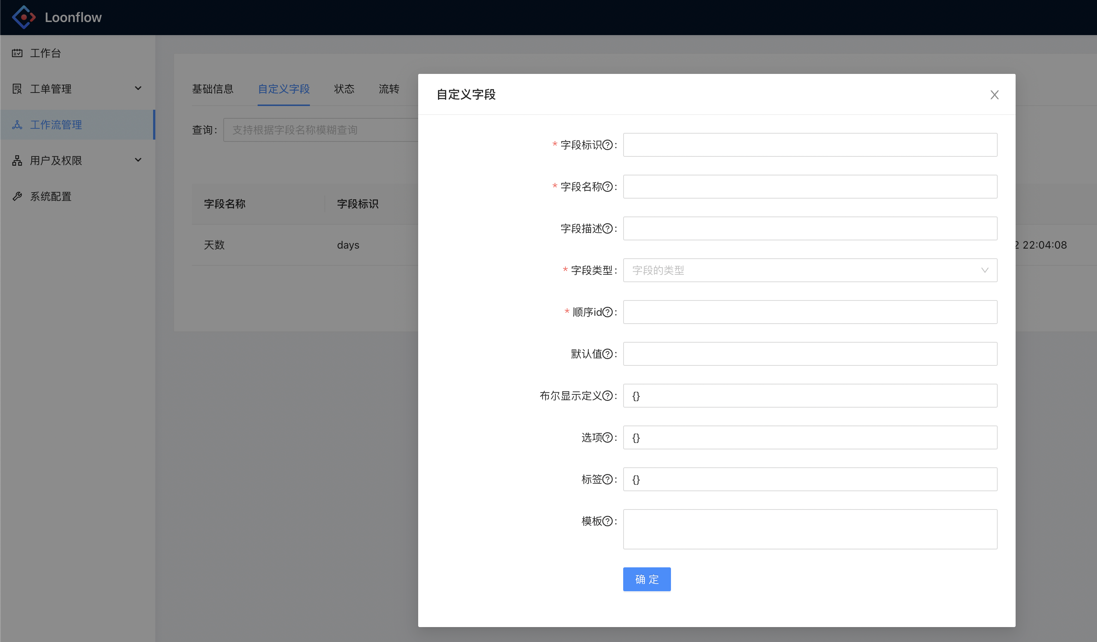Switch to the 自定义字段 tab
This screenshot has height=642, width=1097.
tap(284, 89)
